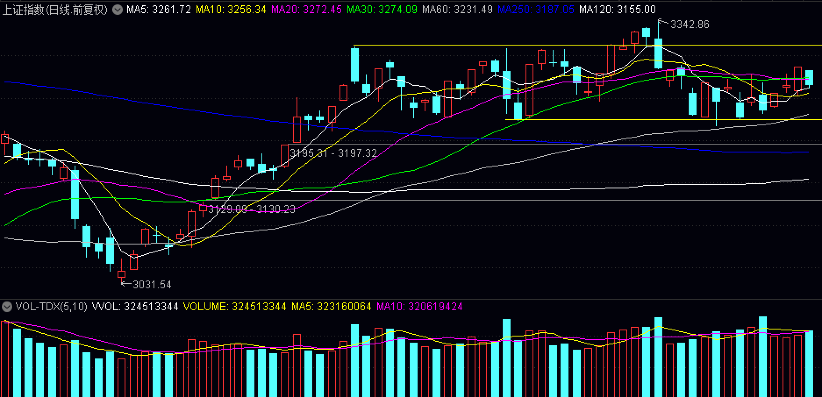Click the 3031.54 low price marker
822x397 pixels.
coord(152,285)
